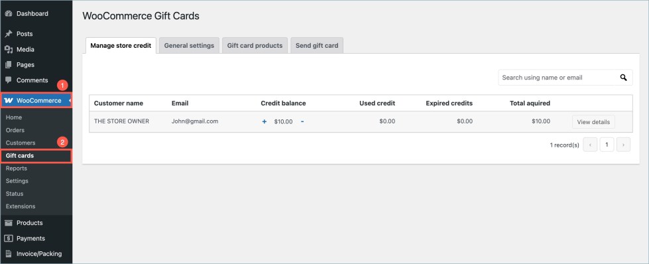This screenshot has height=264, width=649.
Task: Click the Expired credits column header
Action: tap(449, 103)
